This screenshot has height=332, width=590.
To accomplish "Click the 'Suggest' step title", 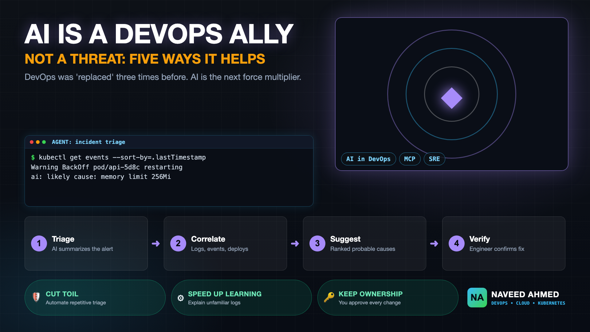I will click(345, 239).
